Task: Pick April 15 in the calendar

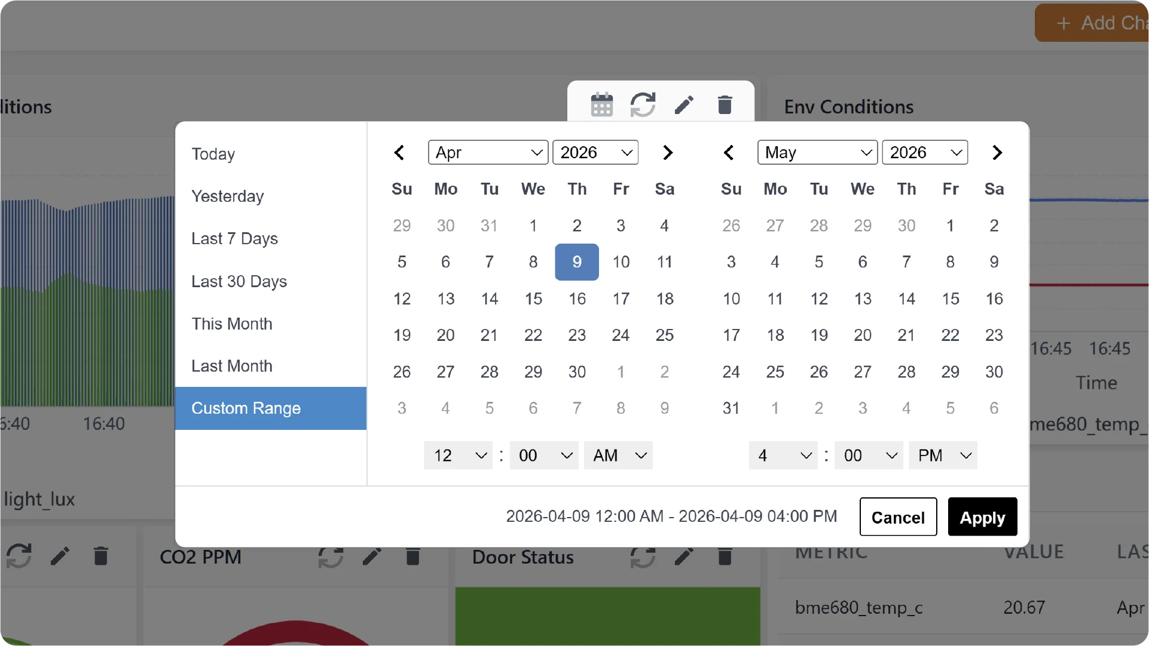Action: click(x=533, y=299)
